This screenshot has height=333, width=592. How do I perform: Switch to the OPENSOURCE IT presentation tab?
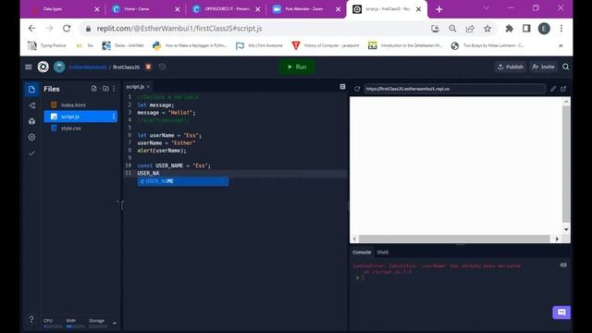pos(227,9)
